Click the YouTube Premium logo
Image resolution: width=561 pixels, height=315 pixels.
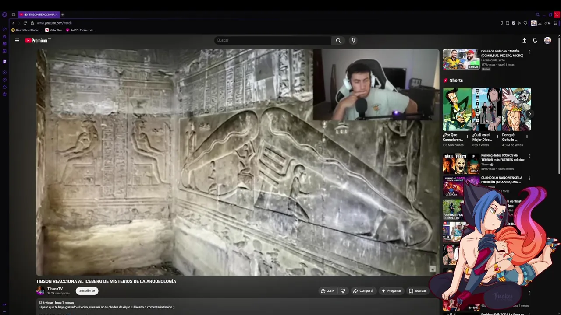[x=36, y=40]
